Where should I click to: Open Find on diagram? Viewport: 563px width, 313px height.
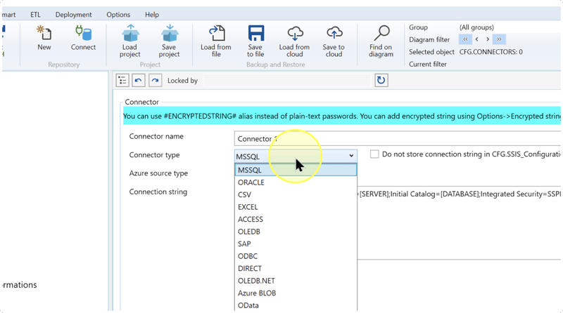(381, 41)
